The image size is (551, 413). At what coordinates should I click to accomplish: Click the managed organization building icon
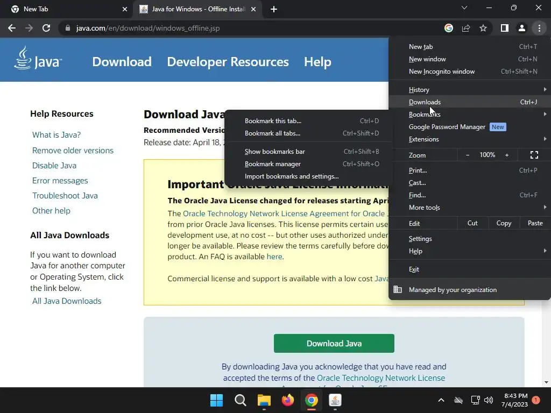pyautogui.click(x=398, y=289)
